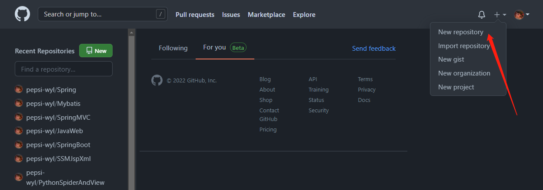
Task: Open Explore in the header
Action: click(x=304, y=15)
